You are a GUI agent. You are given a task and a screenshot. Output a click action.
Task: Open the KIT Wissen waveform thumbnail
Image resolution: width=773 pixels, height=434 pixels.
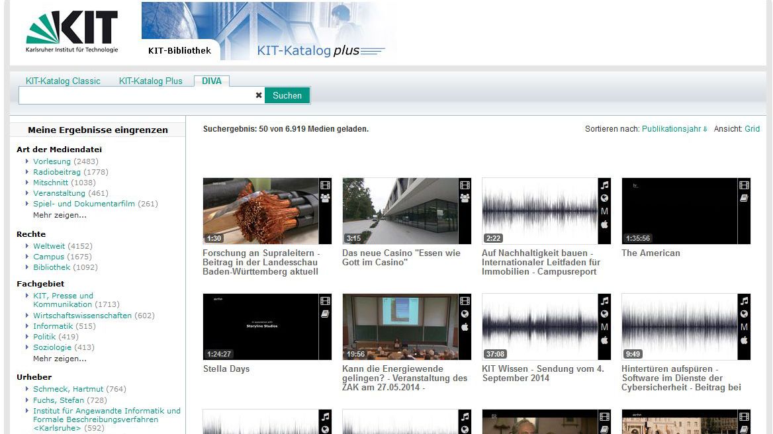[x=540, y=327]
